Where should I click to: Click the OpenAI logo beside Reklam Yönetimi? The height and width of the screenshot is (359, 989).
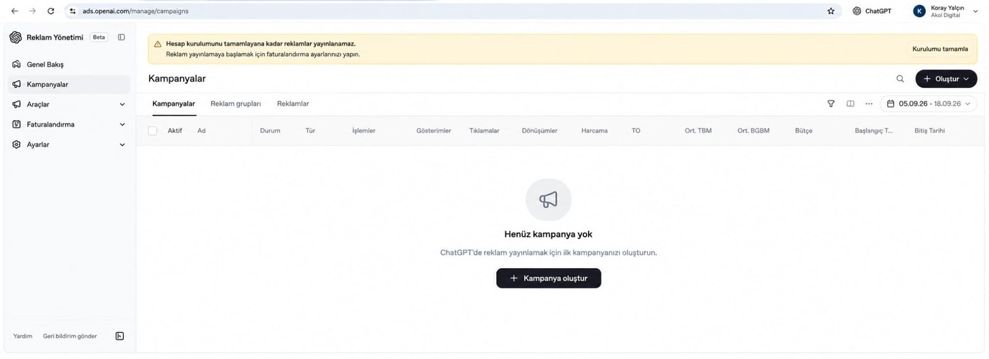16,37
